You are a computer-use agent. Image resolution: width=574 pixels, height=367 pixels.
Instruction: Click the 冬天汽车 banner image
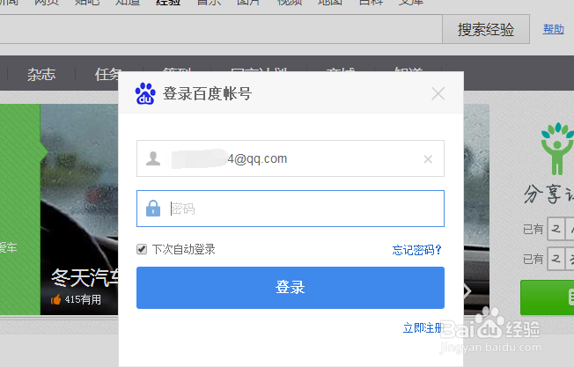[x=79, y=209]
